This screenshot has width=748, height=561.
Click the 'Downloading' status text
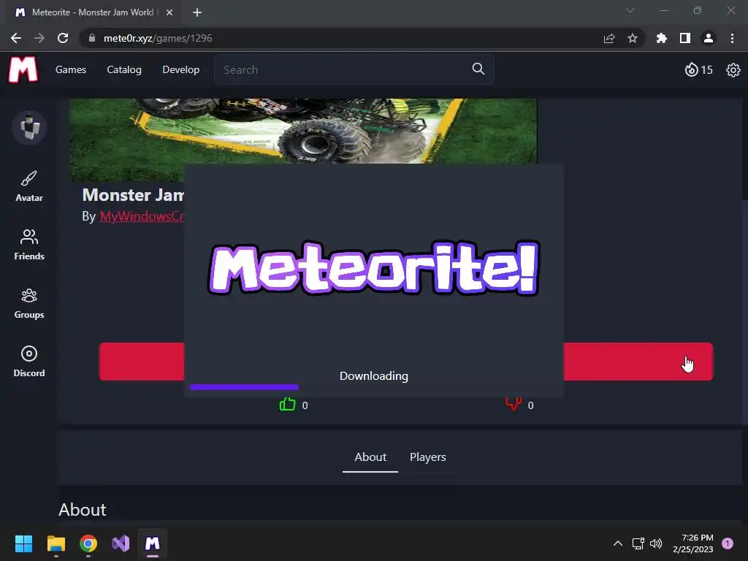tap(374, 376)
